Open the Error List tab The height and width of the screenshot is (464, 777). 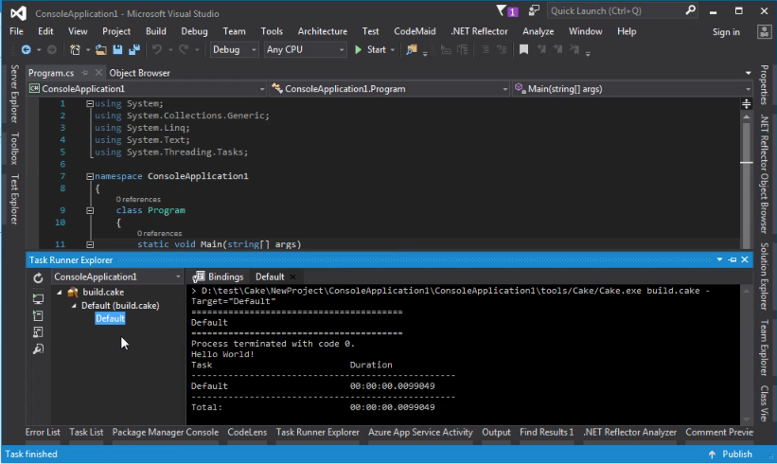click(43, 432)
